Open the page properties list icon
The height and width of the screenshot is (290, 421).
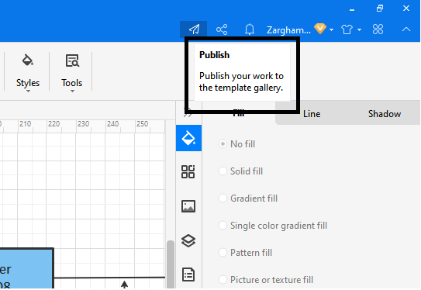pos(188,274)
